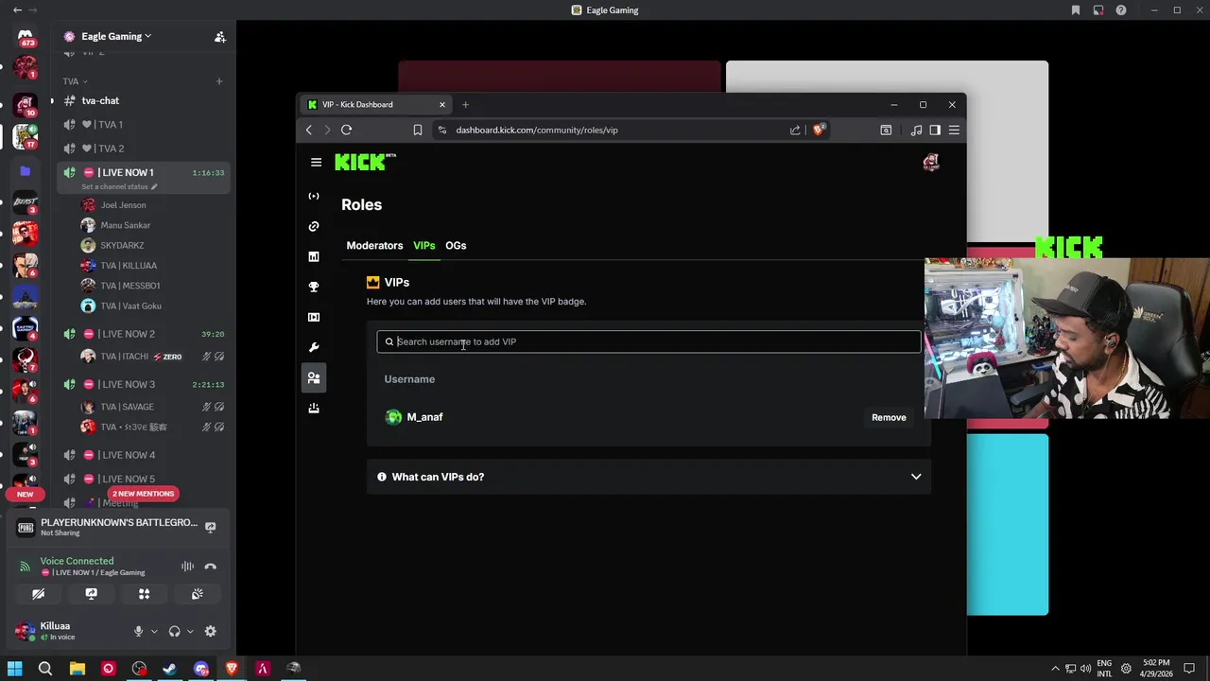Remove M_anaf from VIPs
Viewport: 1210px width, 681px height.
coord(889,417)
